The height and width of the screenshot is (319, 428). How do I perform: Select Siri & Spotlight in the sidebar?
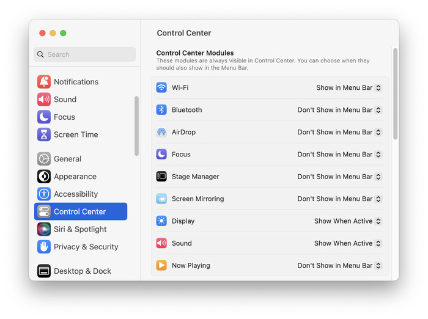(x=81, y=229)
